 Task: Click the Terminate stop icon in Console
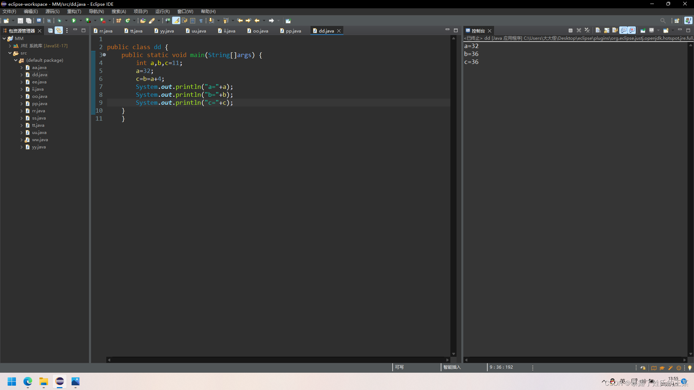pos(570,31)
